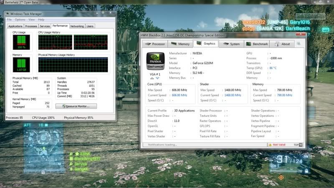Switch to the Benchmark tab
Screen dimensions: 334x188
(x=258, y=44)
